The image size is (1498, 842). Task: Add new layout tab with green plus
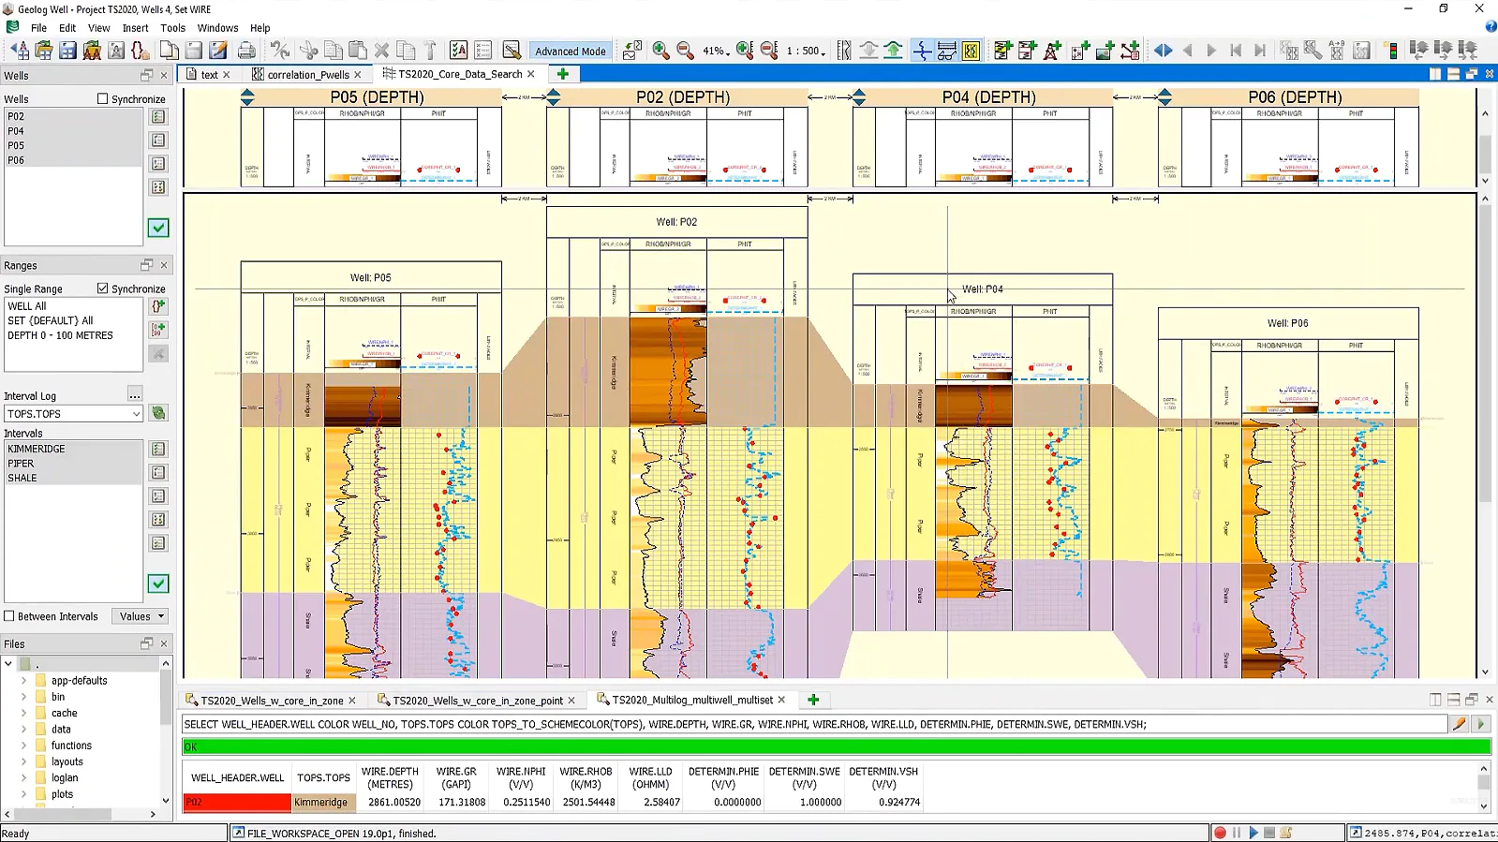click(563, 74)
